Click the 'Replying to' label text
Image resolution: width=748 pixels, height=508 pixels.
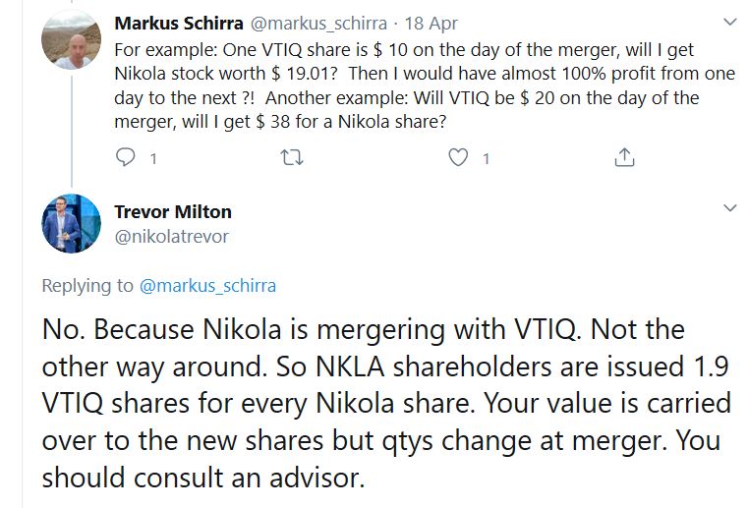click(x=87, y=286)
